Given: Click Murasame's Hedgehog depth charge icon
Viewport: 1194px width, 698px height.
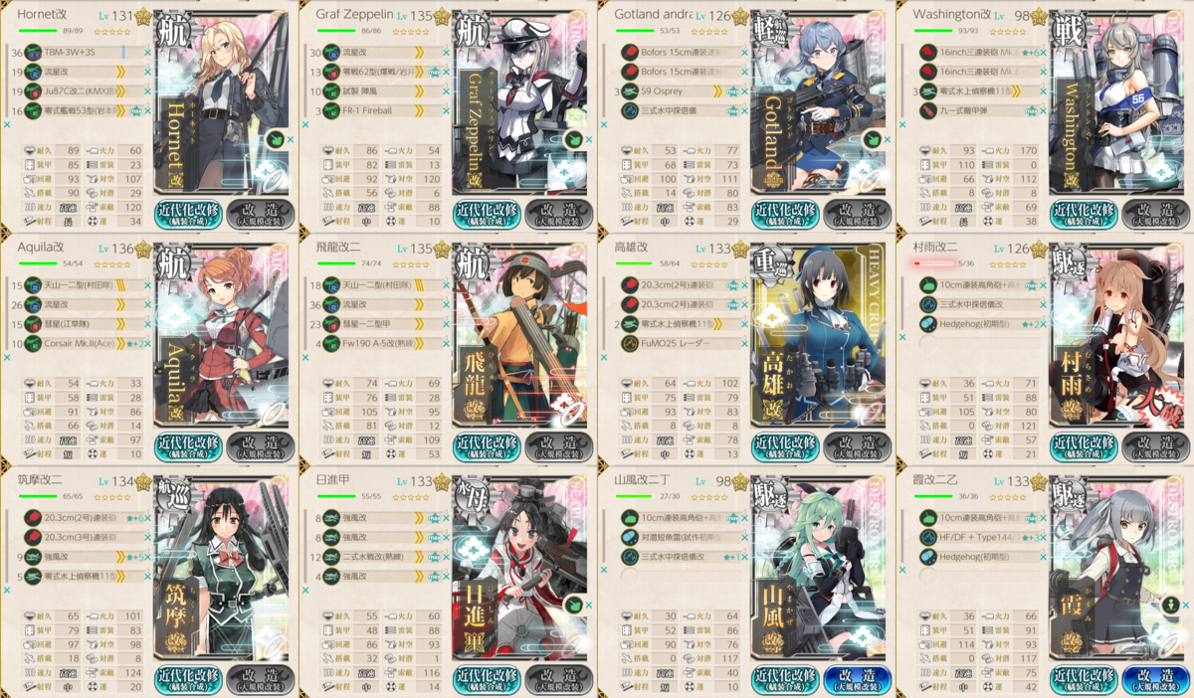Looking at the screenshot, I should point(928,323).
